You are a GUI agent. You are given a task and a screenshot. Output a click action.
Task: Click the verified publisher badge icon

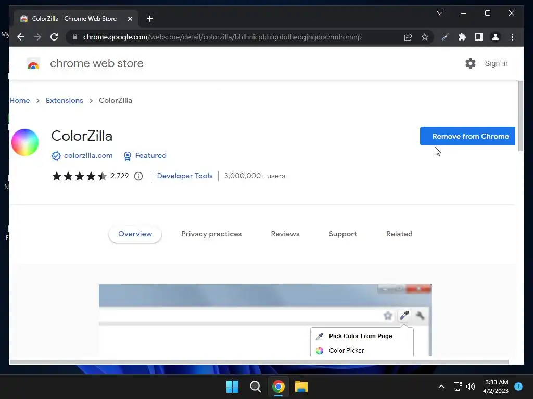coord(56,156)
